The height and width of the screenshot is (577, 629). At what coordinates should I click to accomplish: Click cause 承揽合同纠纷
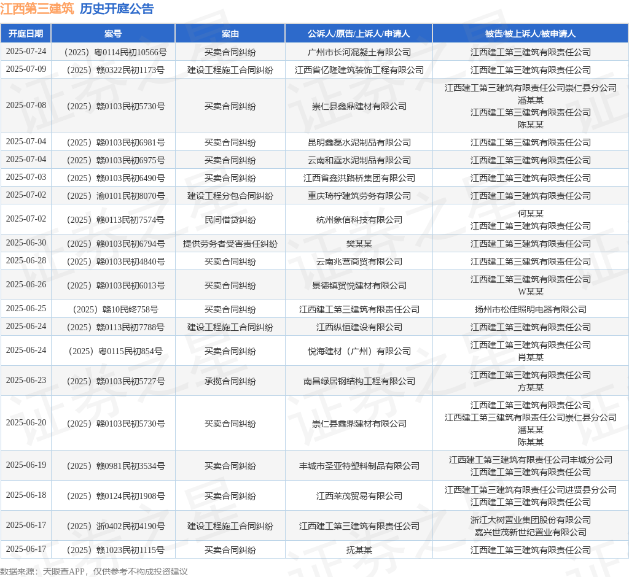(x=230, y=382)
